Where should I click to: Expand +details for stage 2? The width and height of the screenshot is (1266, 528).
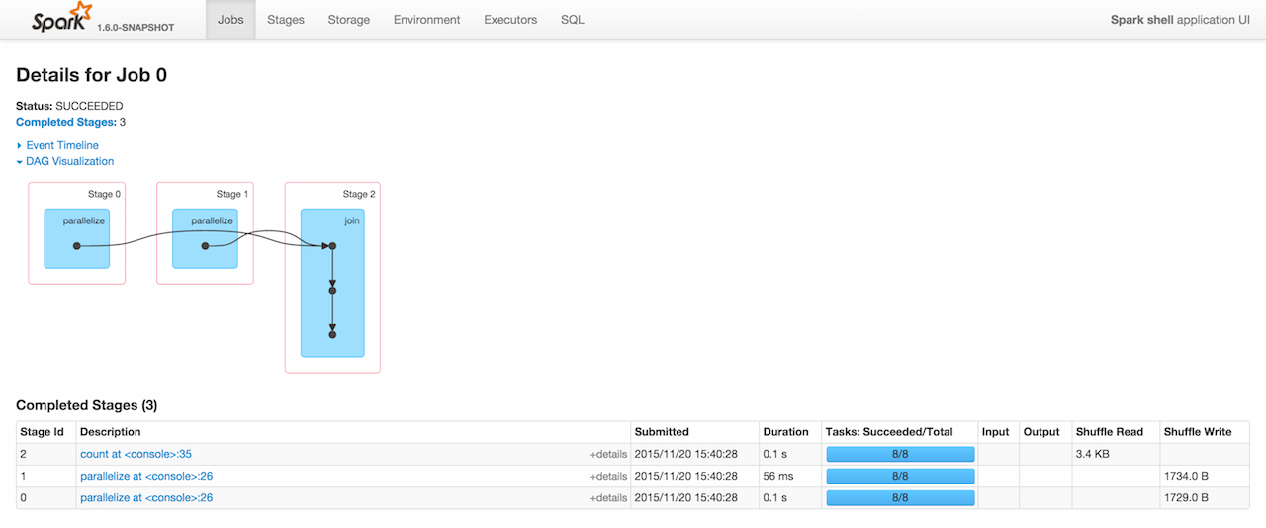pos(607,455)
